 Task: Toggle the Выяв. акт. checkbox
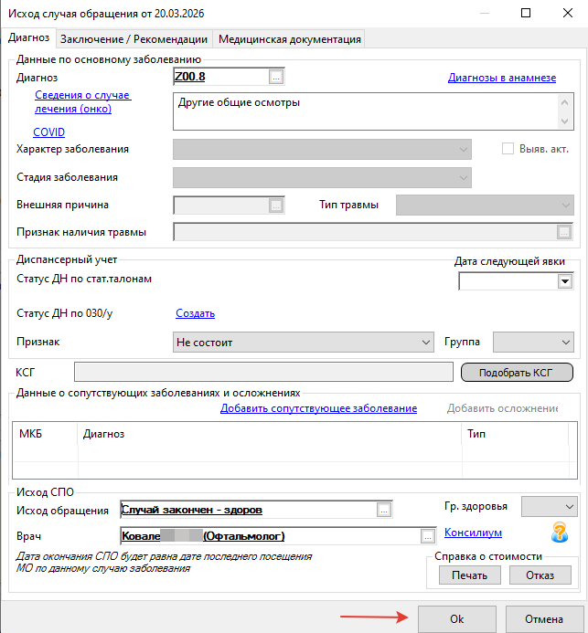[508, 149]
